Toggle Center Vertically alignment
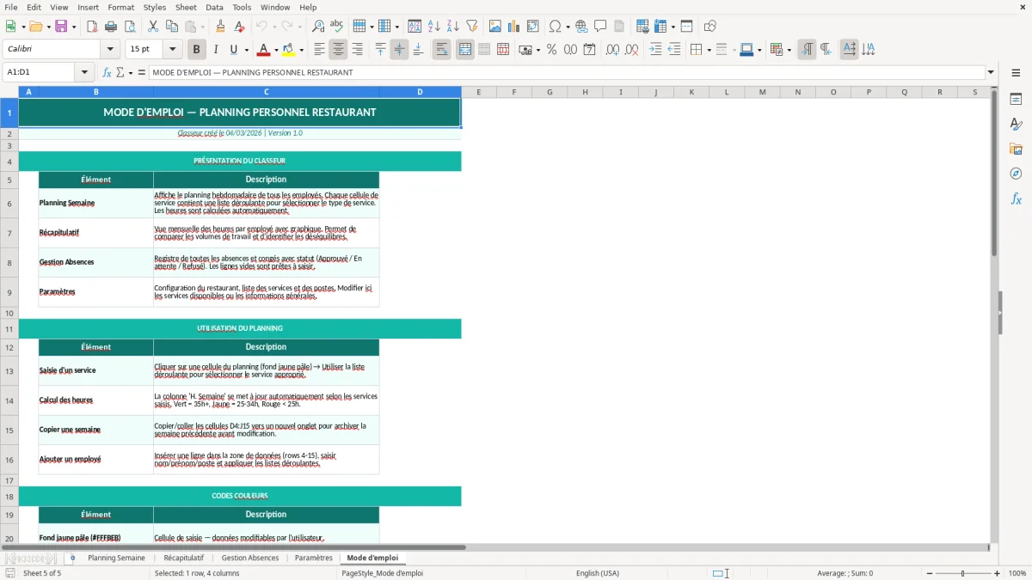Screen dimensions: 1032x580 coord(399,50)
